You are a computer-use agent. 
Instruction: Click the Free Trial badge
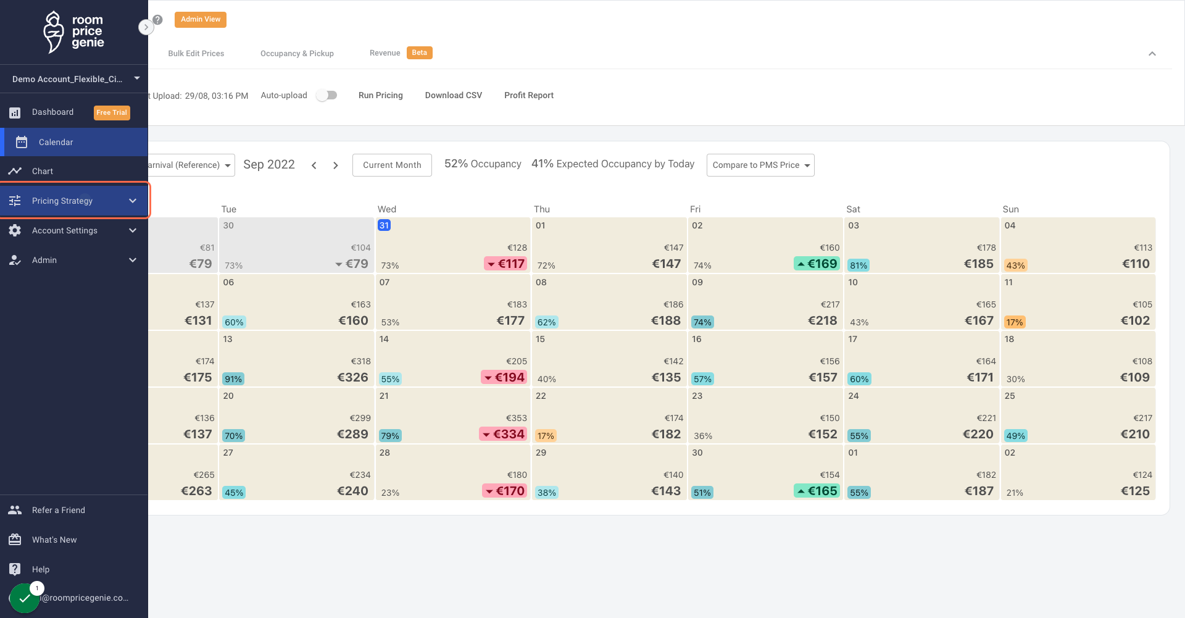coord(112,112)
